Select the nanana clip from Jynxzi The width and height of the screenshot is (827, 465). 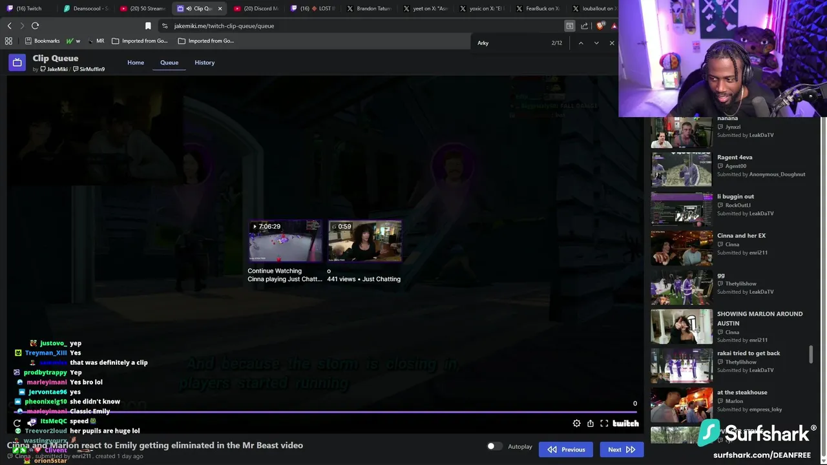coord(729,127)
